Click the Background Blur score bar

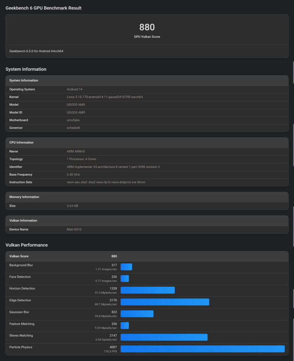[x=126, y=267]
